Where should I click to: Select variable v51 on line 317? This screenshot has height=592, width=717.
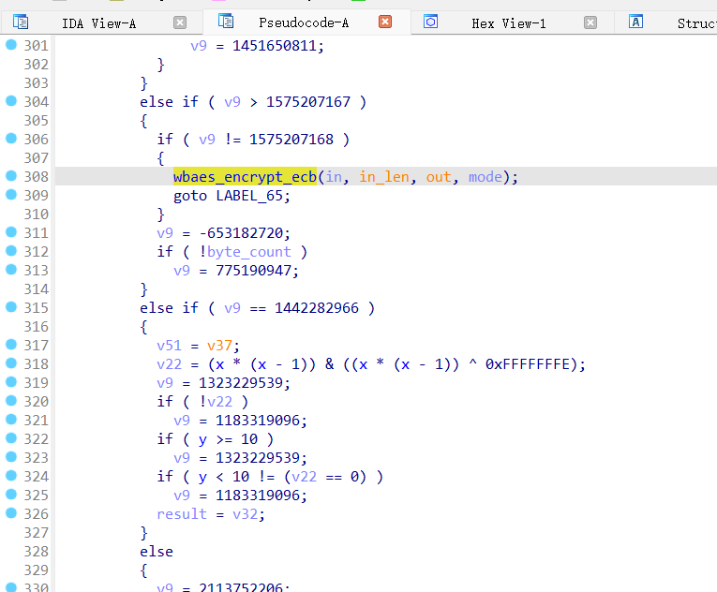(x=169, y=346)
